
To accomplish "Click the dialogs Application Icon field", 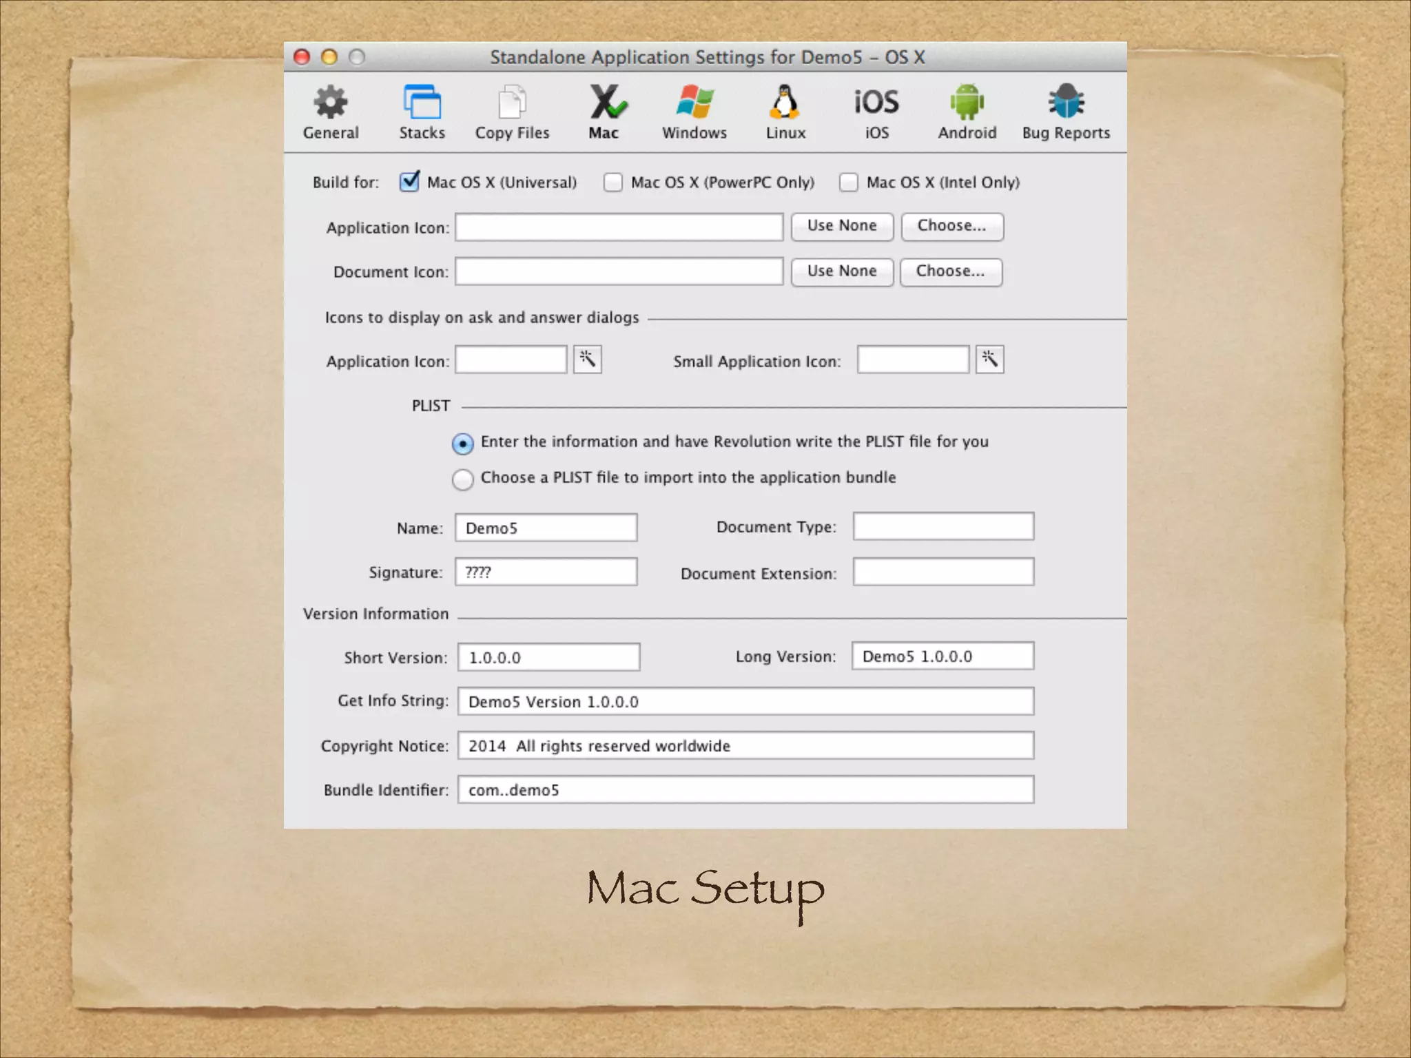I will [511, 360].
